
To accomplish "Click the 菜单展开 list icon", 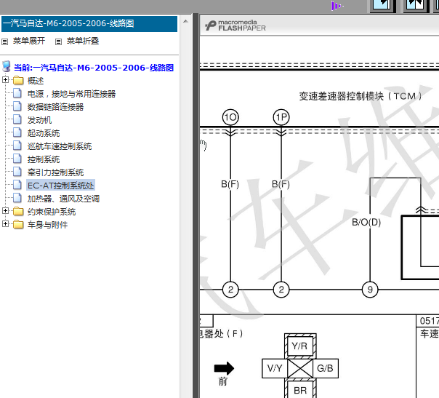I will (4, 41).
